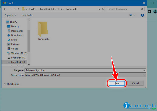Click the Cancel button
Viewport: 157px width, 111px height.
pyautogui.click(x=135, y=83)
